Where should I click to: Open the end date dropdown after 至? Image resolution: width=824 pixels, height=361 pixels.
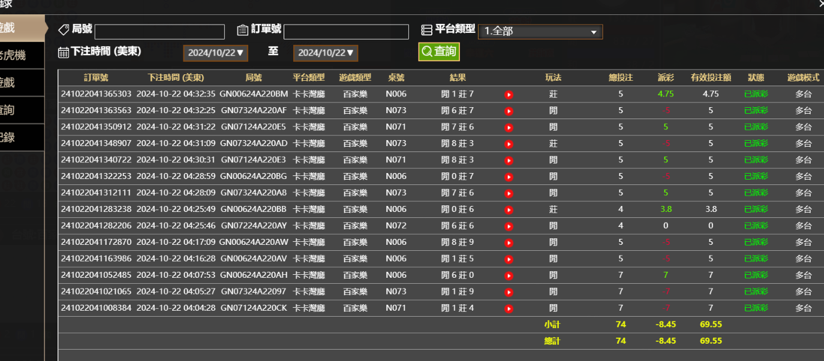point(325,53)
